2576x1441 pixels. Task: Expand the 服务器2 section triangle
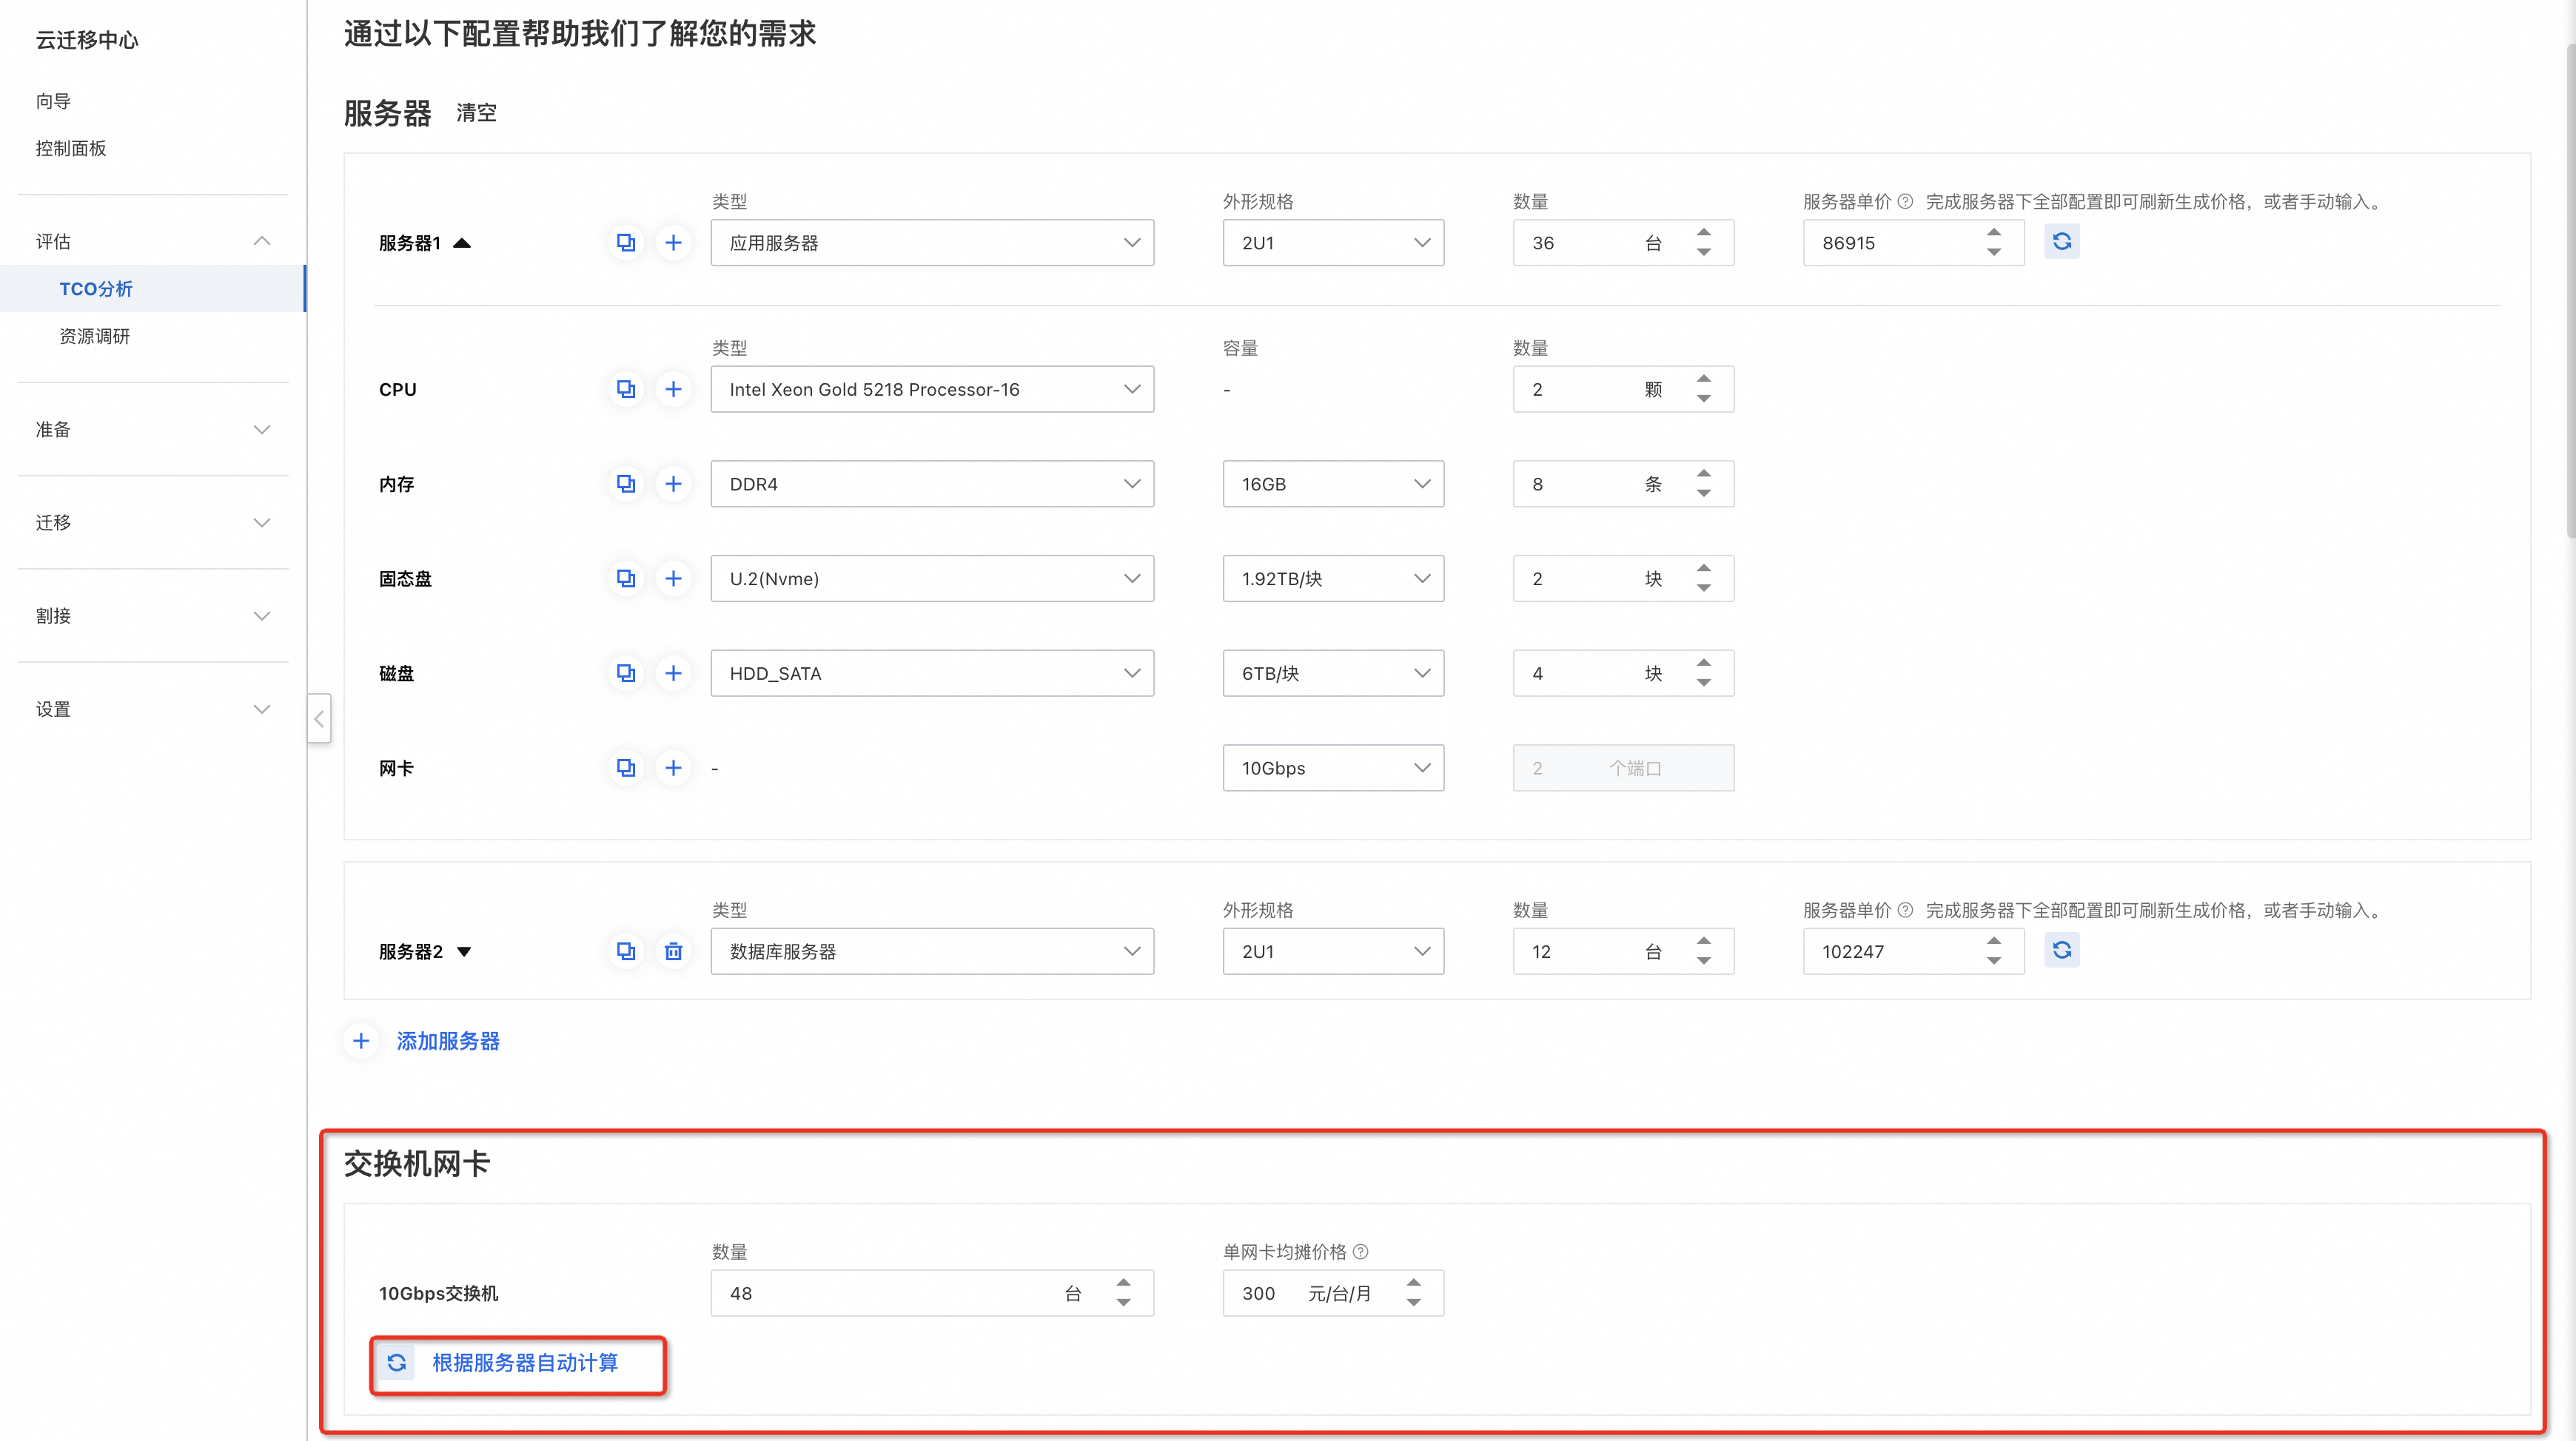click(x=464, y=951)
